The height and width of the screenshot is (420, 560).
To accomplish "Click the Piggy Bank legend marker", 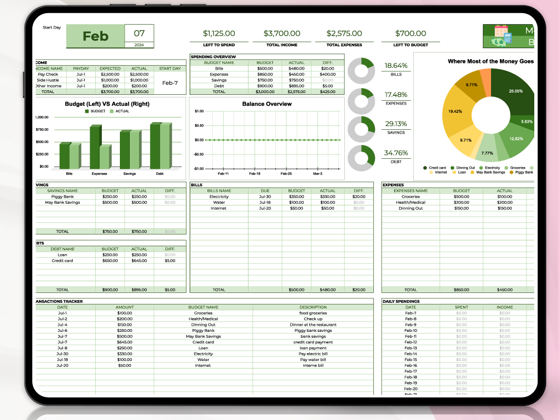I will click(x=511, y=172).
